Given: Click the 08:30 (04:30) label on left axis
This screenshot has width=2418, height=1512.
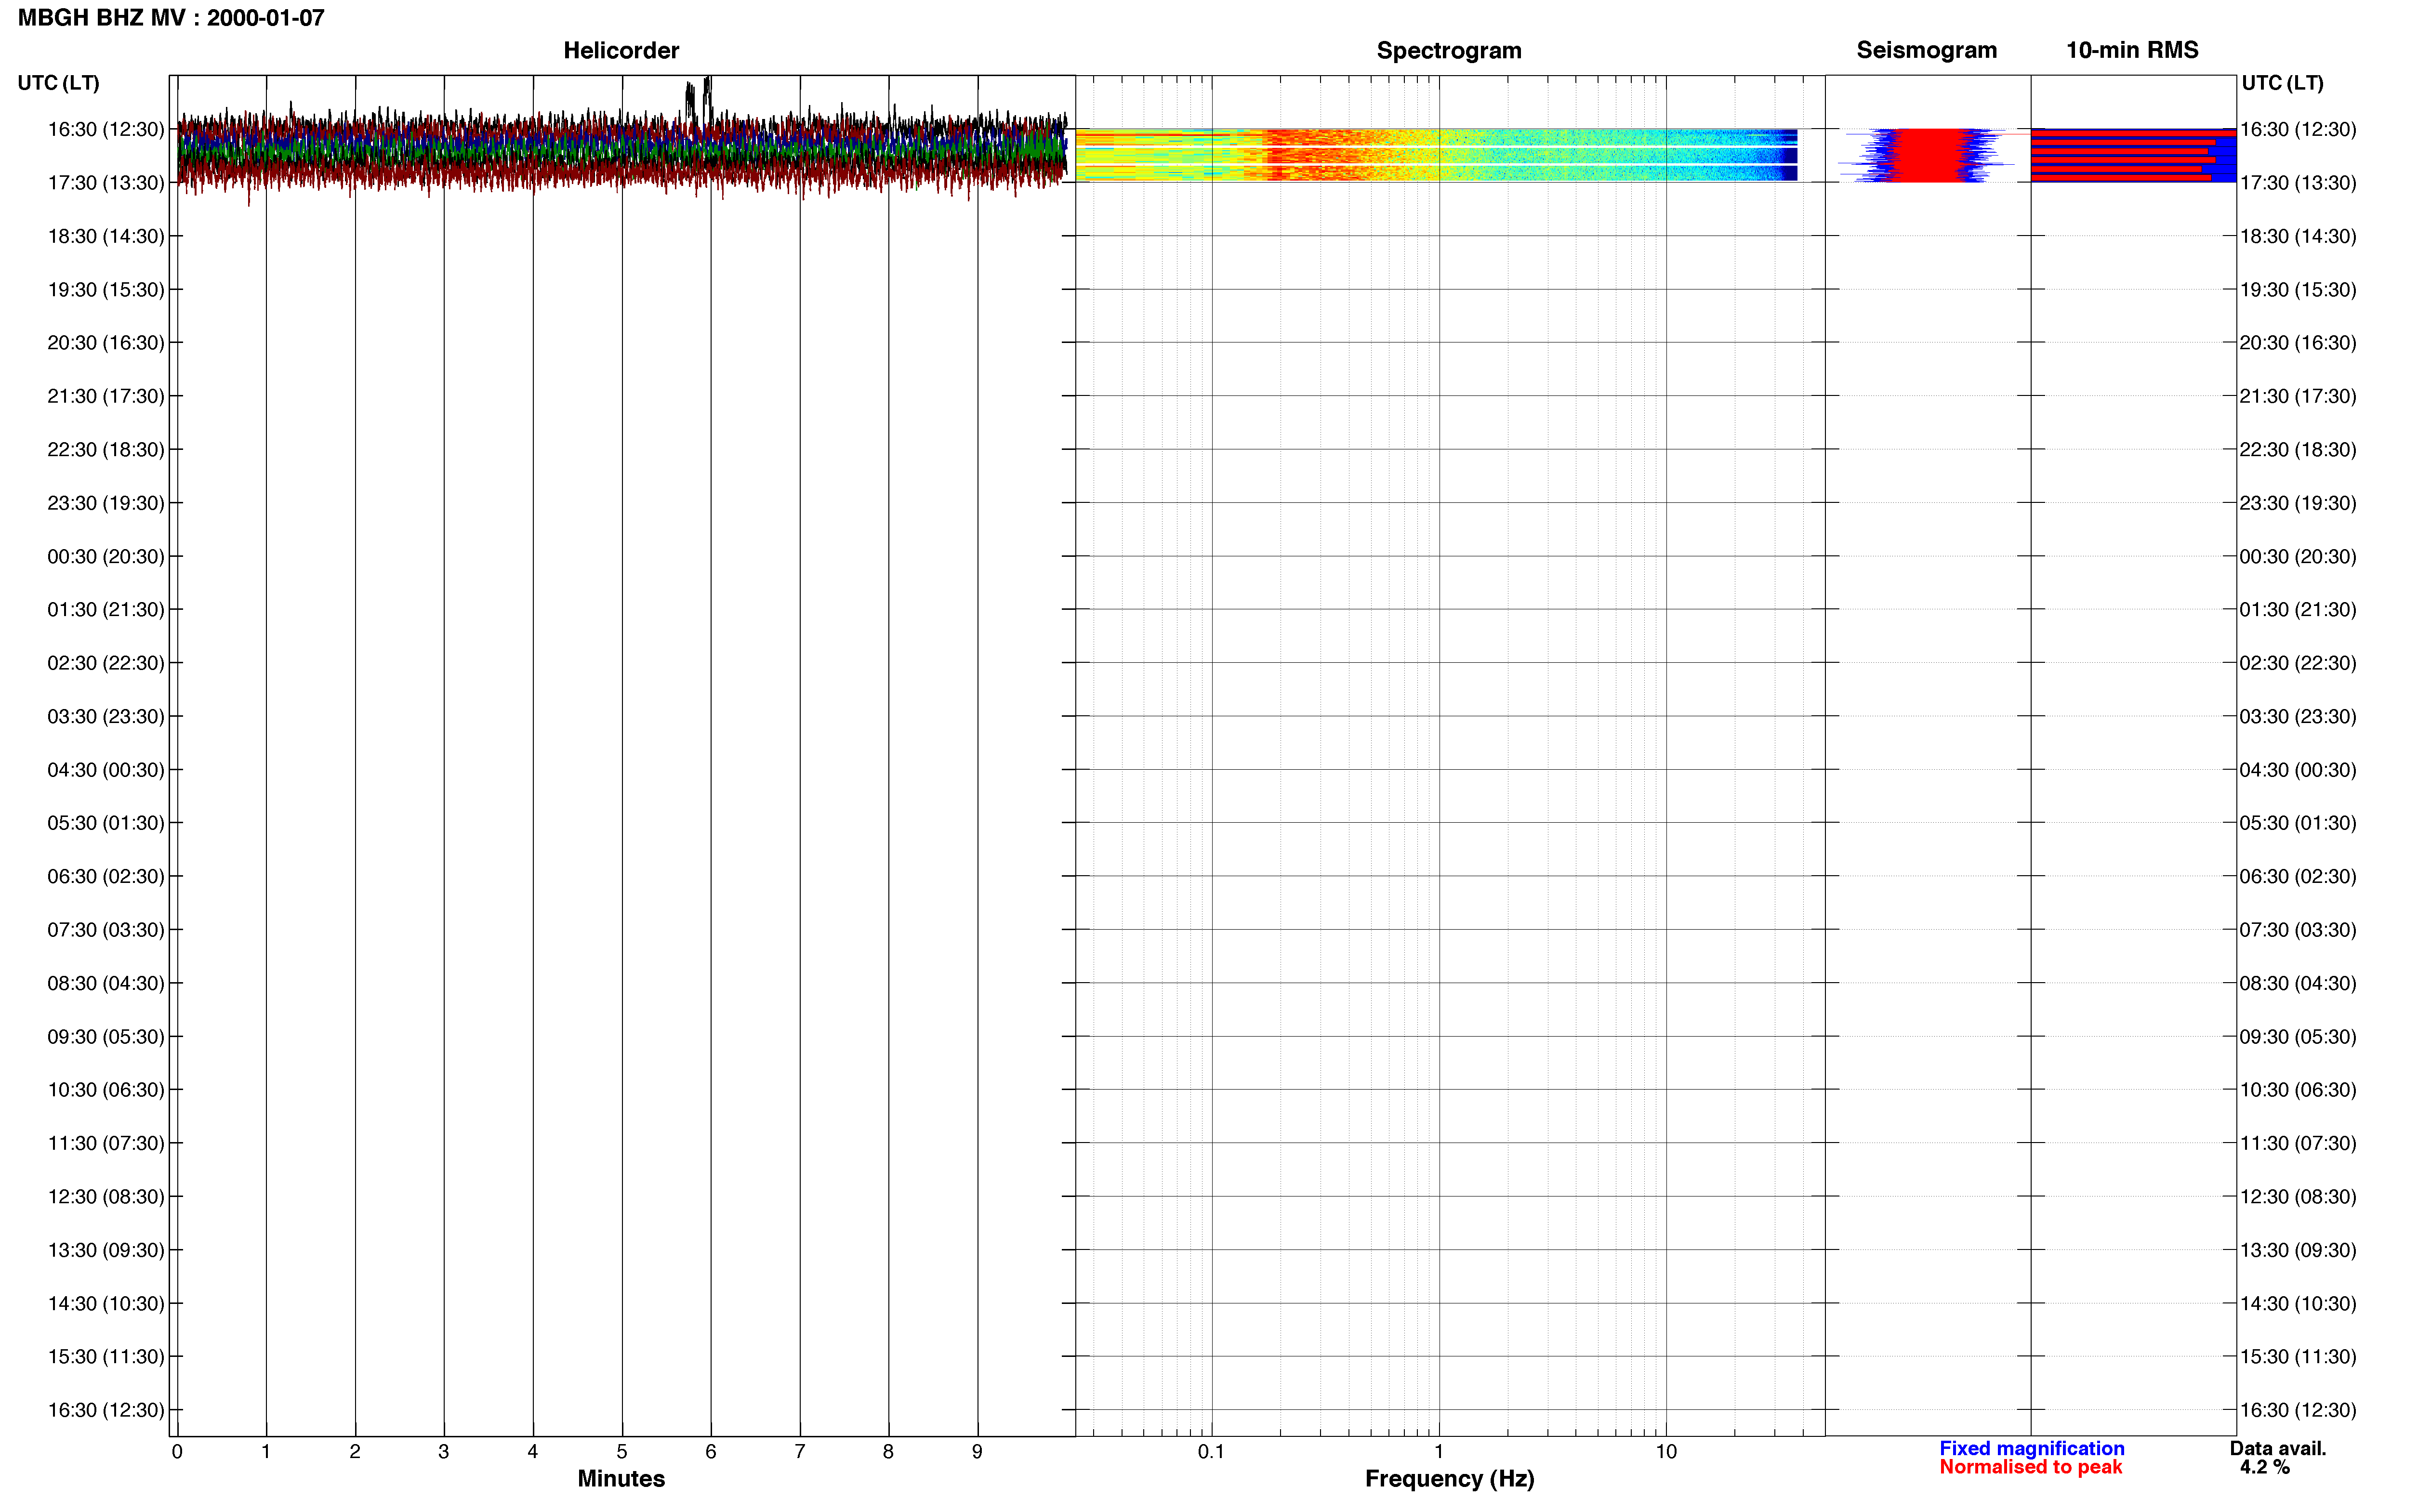Looking at the screenshot, I should coord(106,983).
